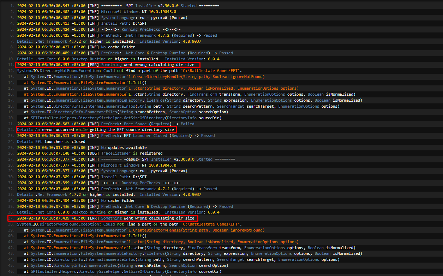
Task: Select 'Installed Version: 6.0.4' on line 10
Action: (192, 59)
